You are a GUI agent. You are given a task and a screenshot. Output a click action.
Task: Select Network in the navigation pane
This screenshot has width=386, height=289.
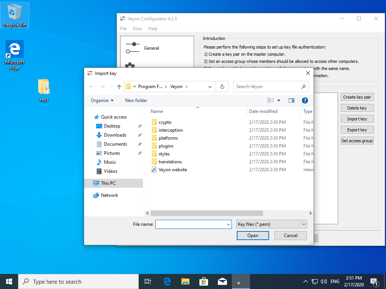coord(109,195)
